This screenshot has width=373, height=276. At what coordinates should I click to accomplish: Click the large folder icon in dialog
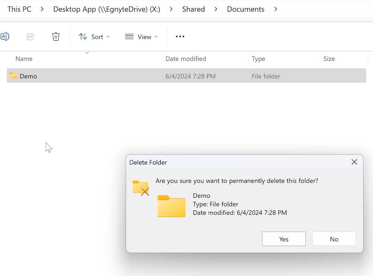(x=171, y=206)
